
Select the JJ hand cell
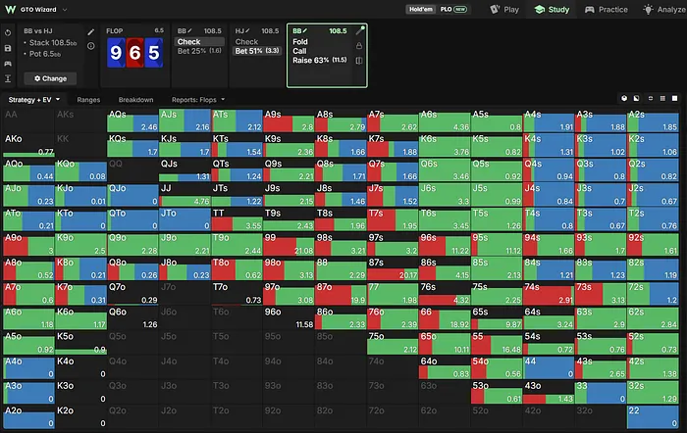pyautogui.click(x=185, y=195)
